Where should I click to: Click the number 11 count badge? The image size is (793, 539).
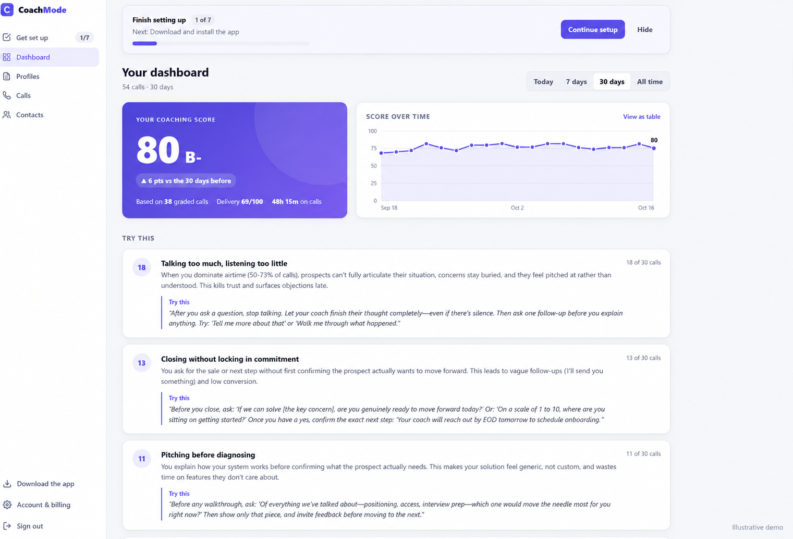142,459
